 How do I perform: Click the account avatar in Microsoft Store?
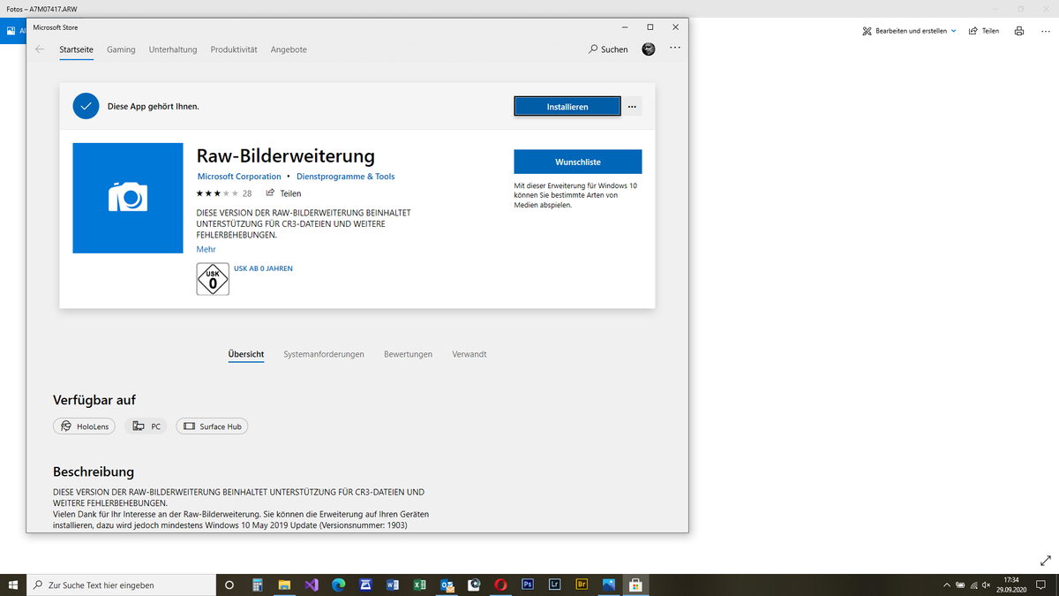pos(648,49)
